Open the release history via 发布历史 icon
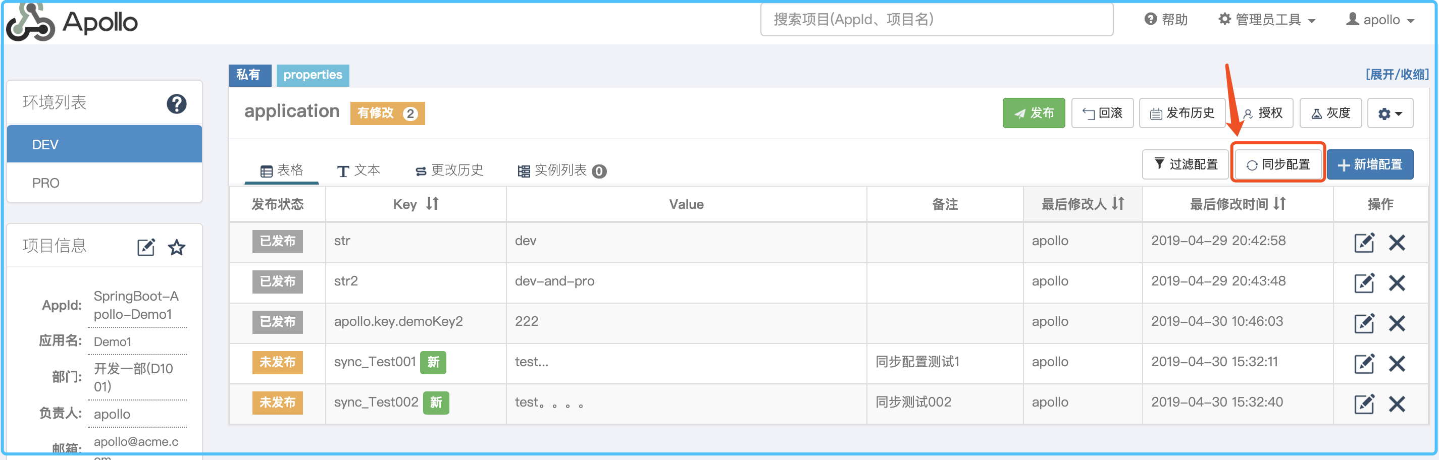 click(1183, 113)
